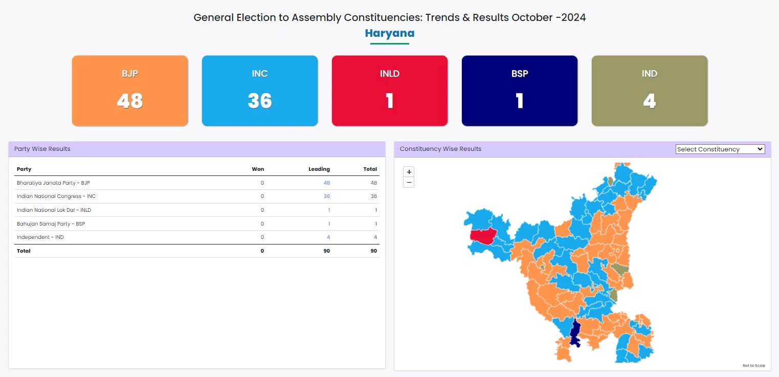Click the Bharatiya Janata Party table row
The width and height of the screenshot is (779, 377).
pos(53,183)
